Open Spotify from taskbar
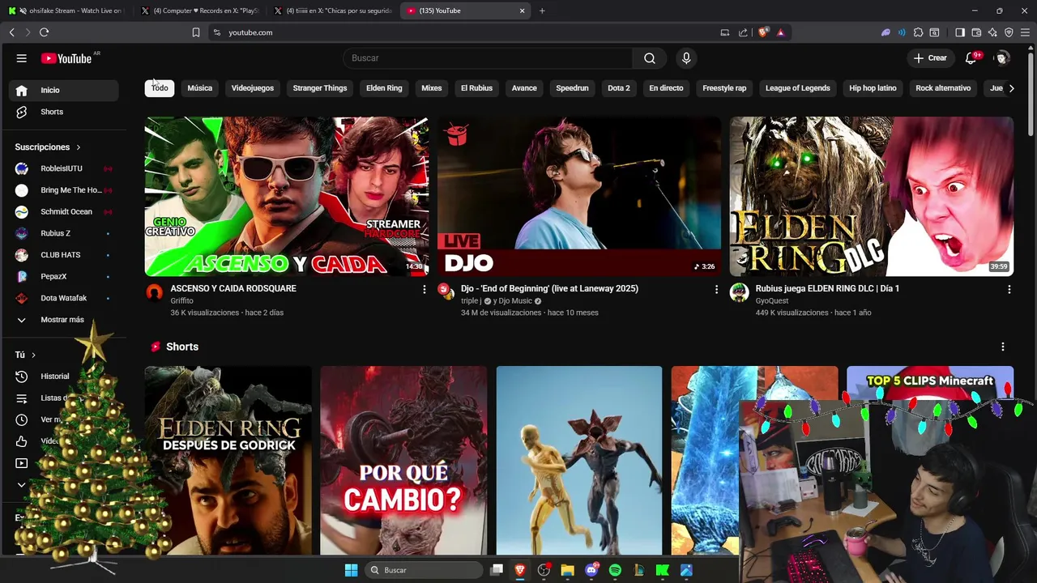The width and height of the screenshot is (1037, 583). (615, 570)
